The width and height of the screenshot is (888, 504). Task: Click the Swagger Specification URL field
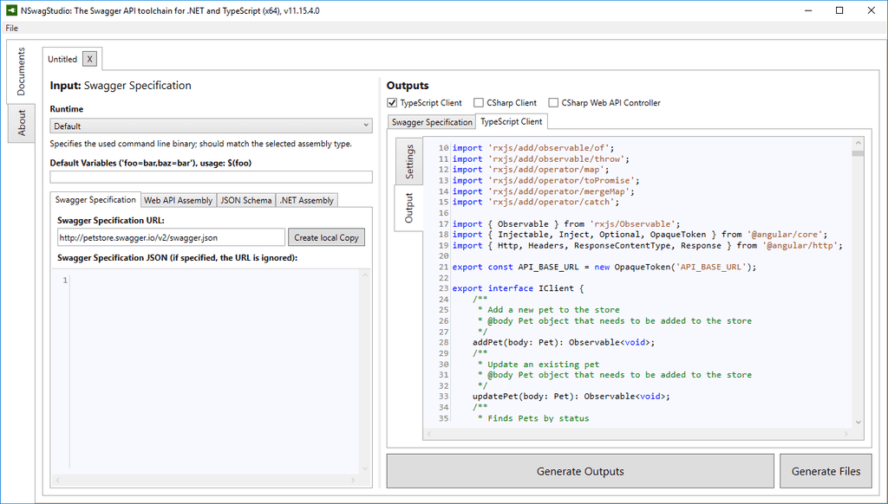tap(171, 237)
